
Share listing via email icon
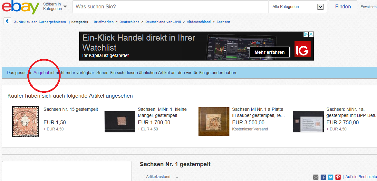coord(316,177)
